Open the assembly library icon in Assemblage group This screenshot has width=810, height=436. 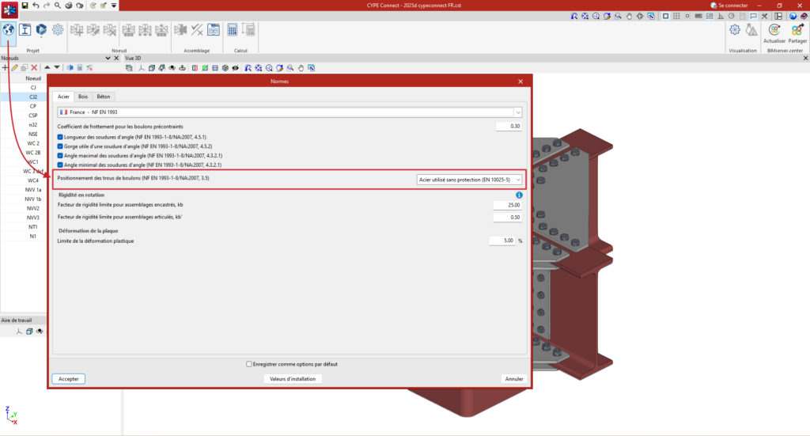(x=214, y=30)
